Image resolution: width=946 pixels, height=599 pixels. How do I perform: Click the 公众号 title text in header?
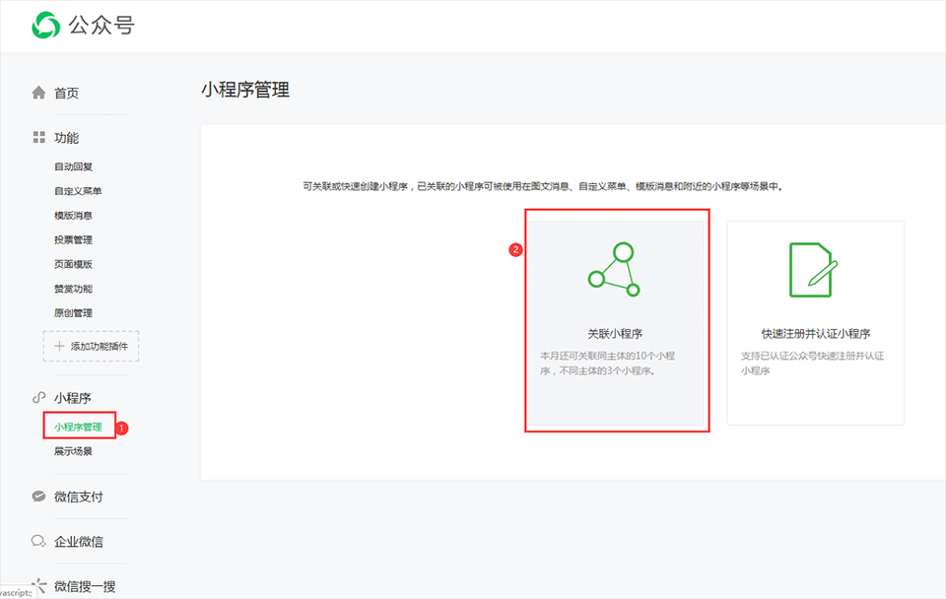[x=101, y=26]
